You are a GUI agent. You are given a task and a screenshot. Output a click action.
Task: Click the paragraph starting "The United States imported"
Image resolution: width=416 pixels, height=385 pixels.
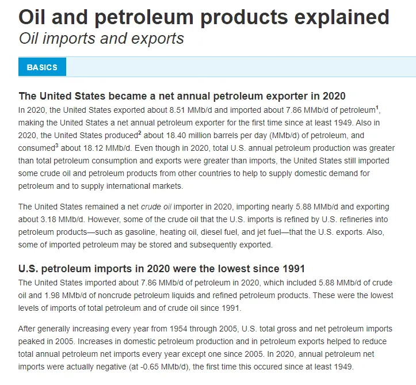[x=205, y=295]
